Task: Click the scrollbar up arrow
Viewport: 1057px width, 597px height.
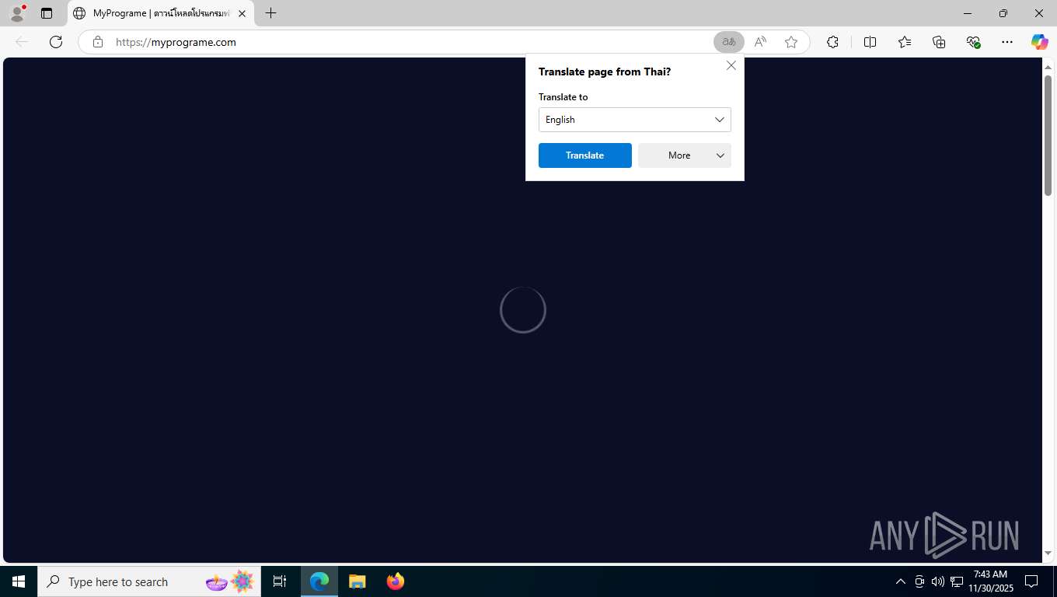Action: click(x=1048, y=66)
